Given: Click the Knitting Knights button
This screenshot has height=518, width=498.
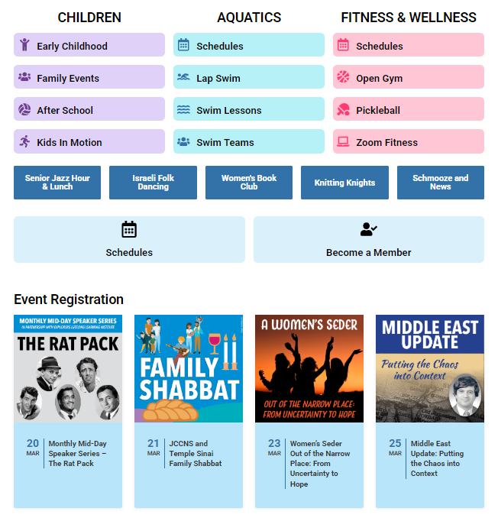Looking at the screenshot, I should point(344,183).
